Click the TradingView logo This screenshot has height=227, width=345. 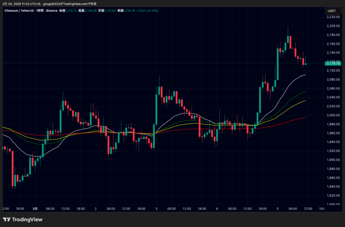pos(22,219)
